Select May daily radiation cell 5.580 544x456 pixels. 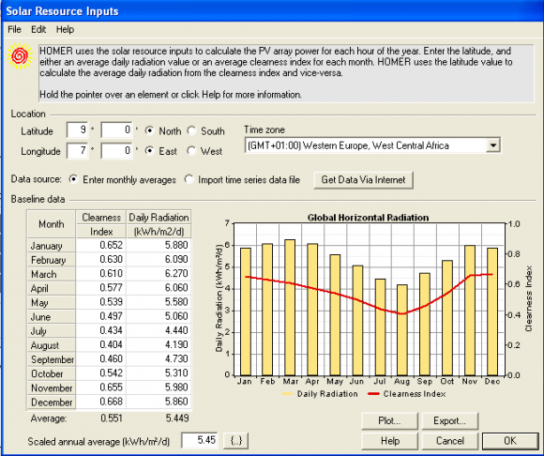click(159, 302)
